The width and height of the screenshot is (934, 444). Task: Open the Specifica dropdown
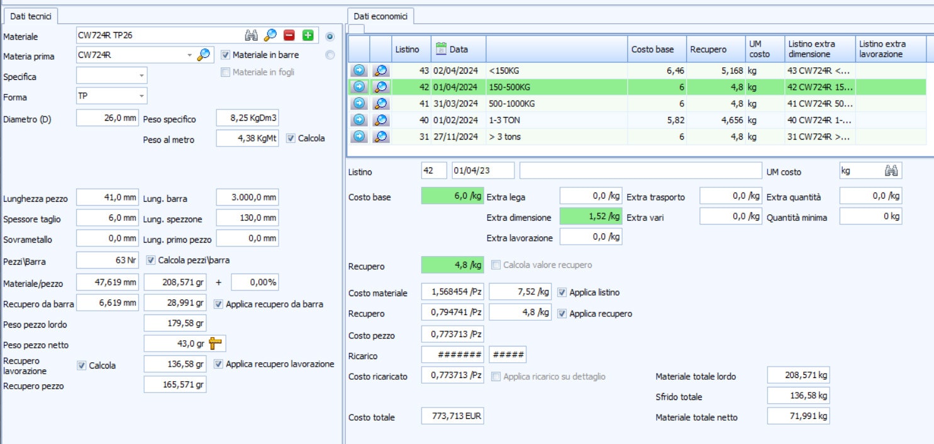pos(142,76)
